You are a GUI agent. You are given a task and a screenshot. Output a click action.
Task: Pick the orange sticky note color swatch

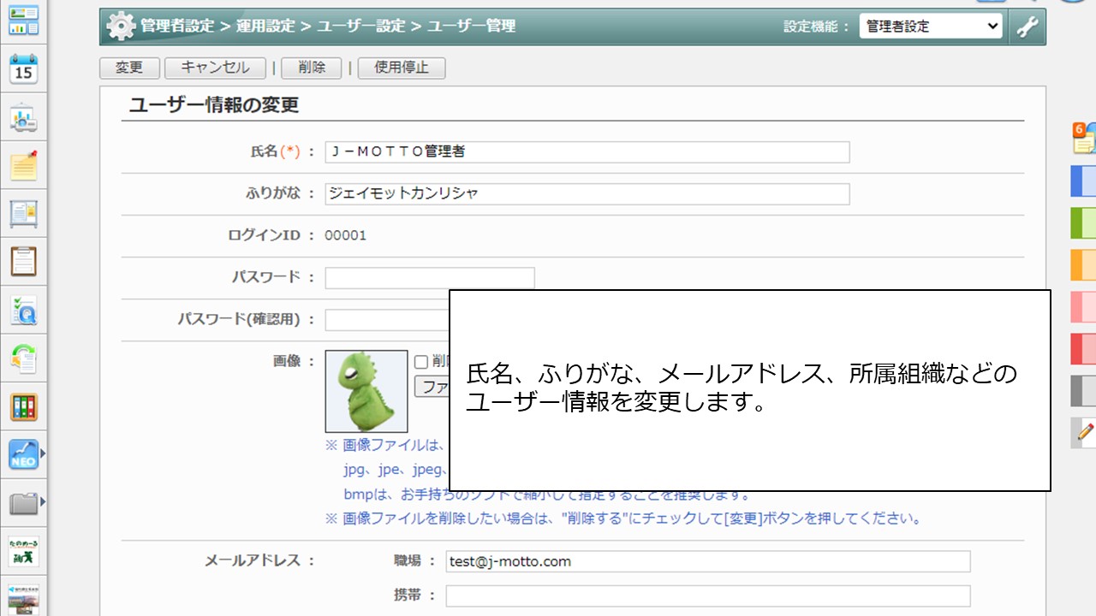(1083, 264)
